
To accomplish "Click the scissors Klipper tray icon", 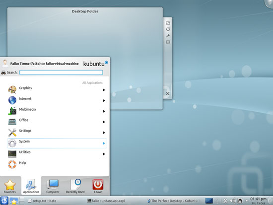I will pyautogui.click(x=225, y=201).
